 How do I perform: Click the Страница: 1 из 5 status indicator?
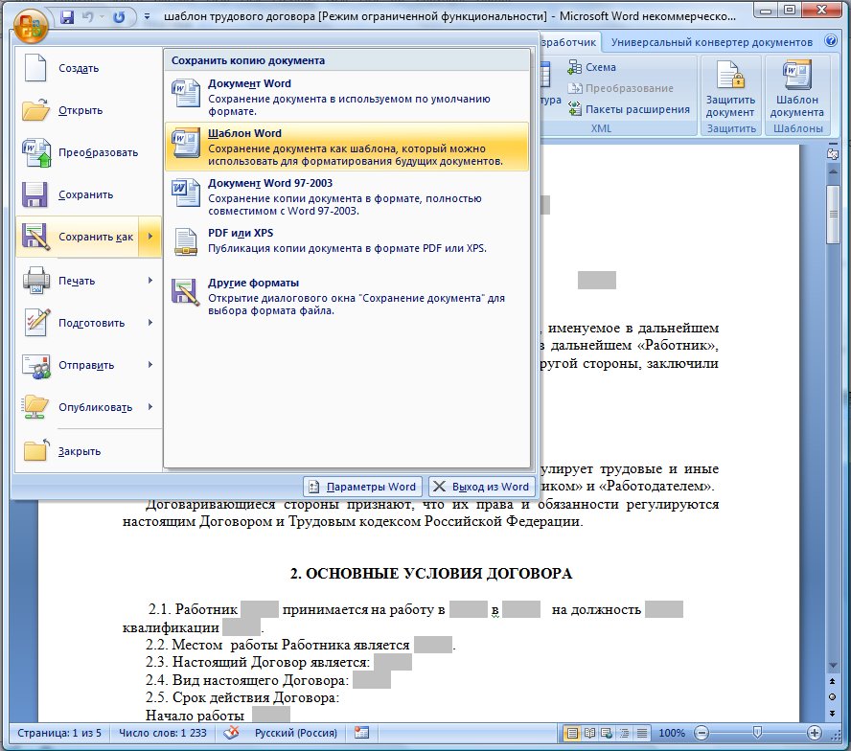[59, 733]
